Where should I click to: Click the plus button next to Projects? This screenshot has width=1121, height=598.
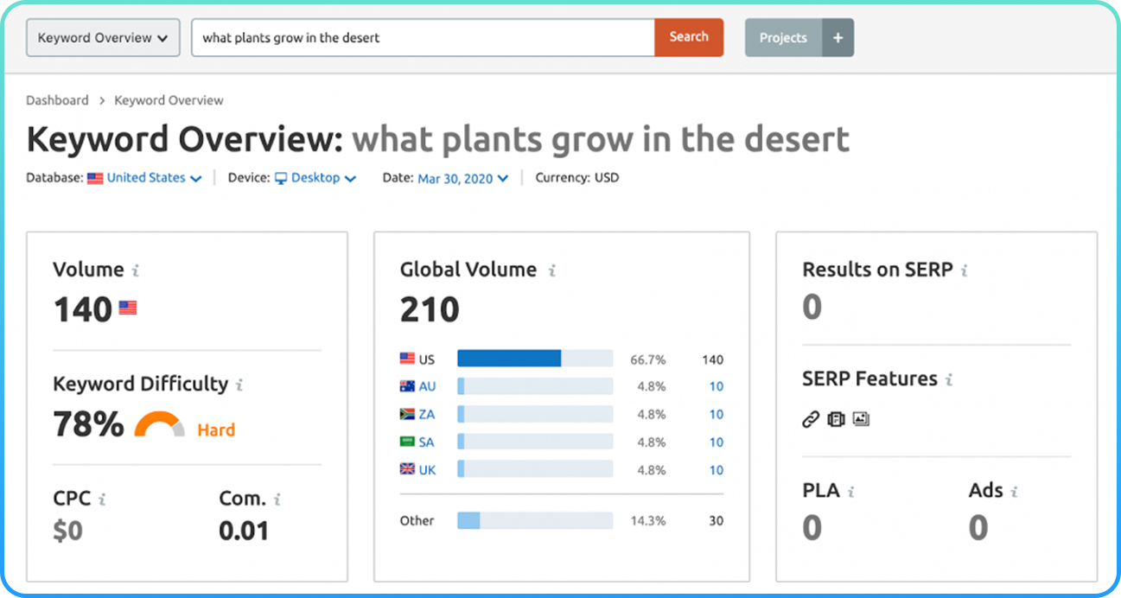(x=838, y=38)
